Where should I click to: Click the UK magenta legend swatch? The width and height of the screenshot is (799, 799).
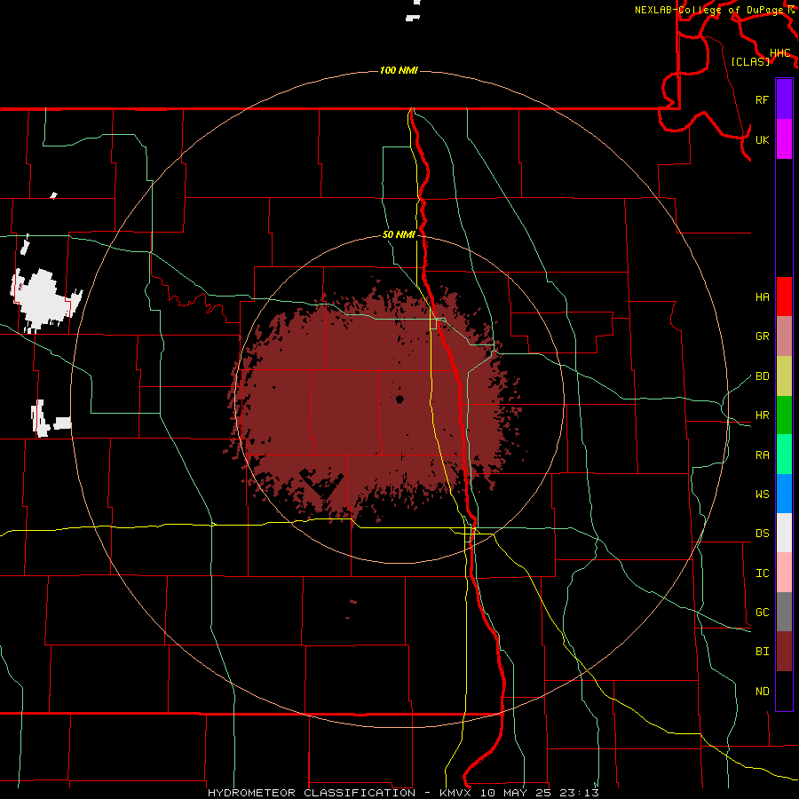[784, 139]
